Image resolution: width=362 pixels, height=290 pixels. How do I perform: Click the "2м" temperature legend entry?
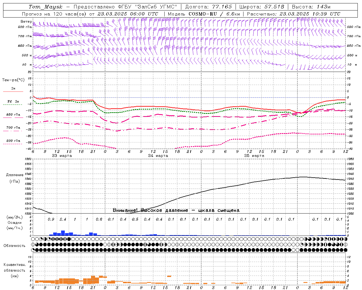[x=13, y=88]
